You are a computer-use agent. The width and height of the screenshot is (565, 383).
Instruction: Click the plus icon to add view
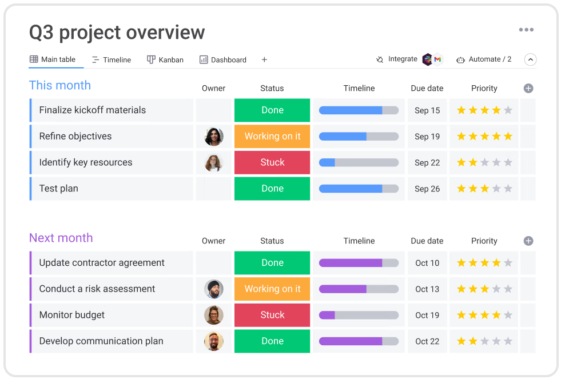[264, 59]
